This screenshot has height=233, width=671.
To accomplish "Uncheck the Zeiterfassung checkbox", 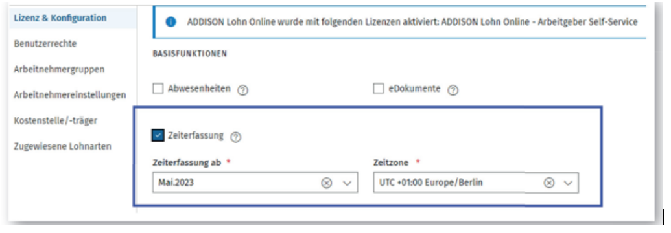I will 158,135.
